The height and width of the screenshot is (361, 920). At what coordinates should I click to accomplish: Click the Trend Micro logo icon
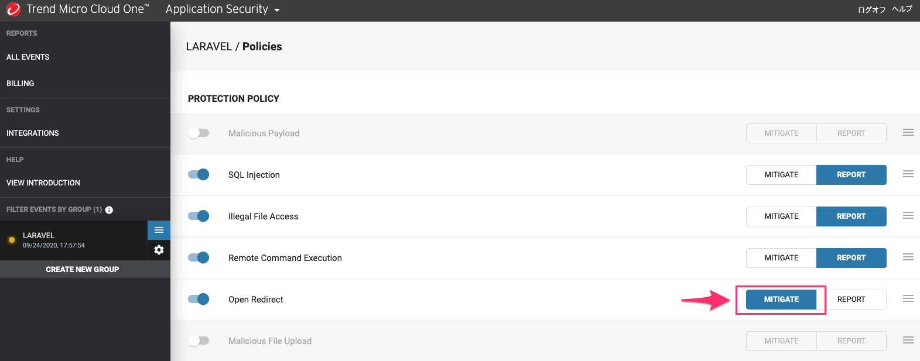tap(13, 9)
